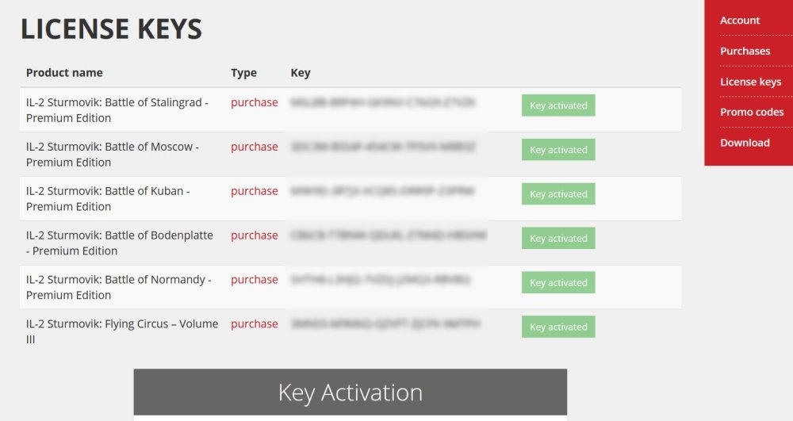Open Promo codes page
The height and width of the screenshot is (421, 793).
(752, 112)
